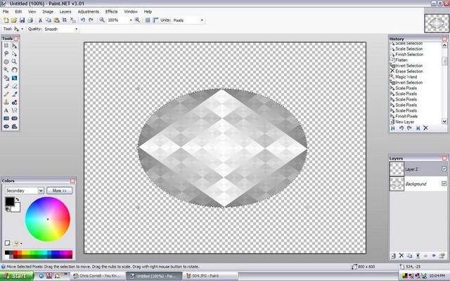This screenshot has height=281, width=450.
Task: Select the Zoom tool in Tools panel
Action: tap(14, 62)
